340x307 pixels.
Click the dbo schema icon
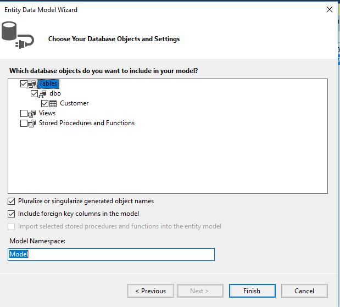point(43,94)
